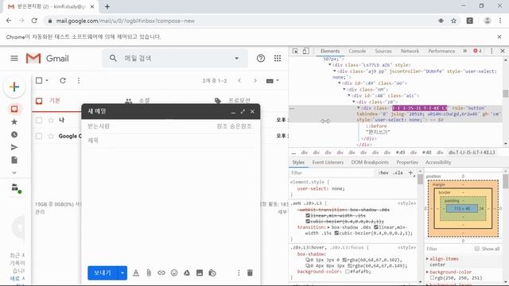Screen dimensions: 509x286
Task: Open search options dropdown arrow
Action: (x=237, y=58)
